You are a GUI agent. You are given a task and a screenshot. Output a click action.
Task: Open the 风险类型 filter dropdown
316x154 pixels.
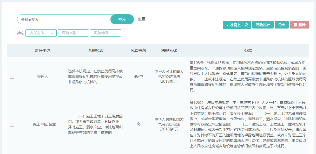[73, 33]
